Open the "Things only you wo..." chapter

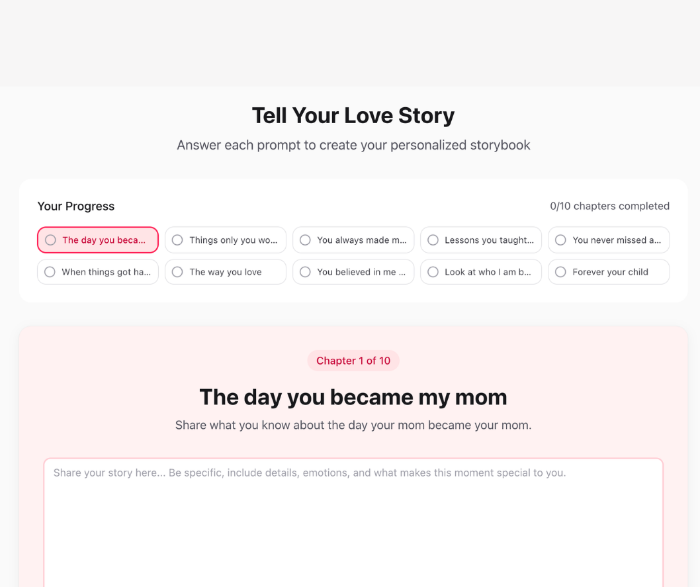225,240
